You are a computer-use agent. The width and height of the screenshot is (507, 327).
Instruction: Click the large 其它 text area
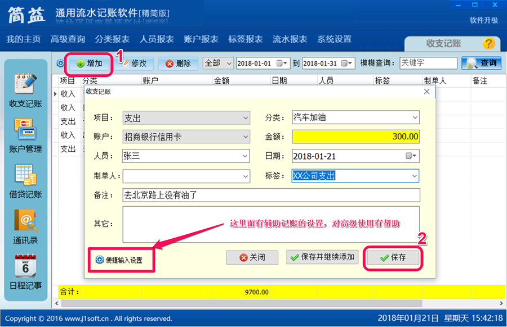point(272,224)
